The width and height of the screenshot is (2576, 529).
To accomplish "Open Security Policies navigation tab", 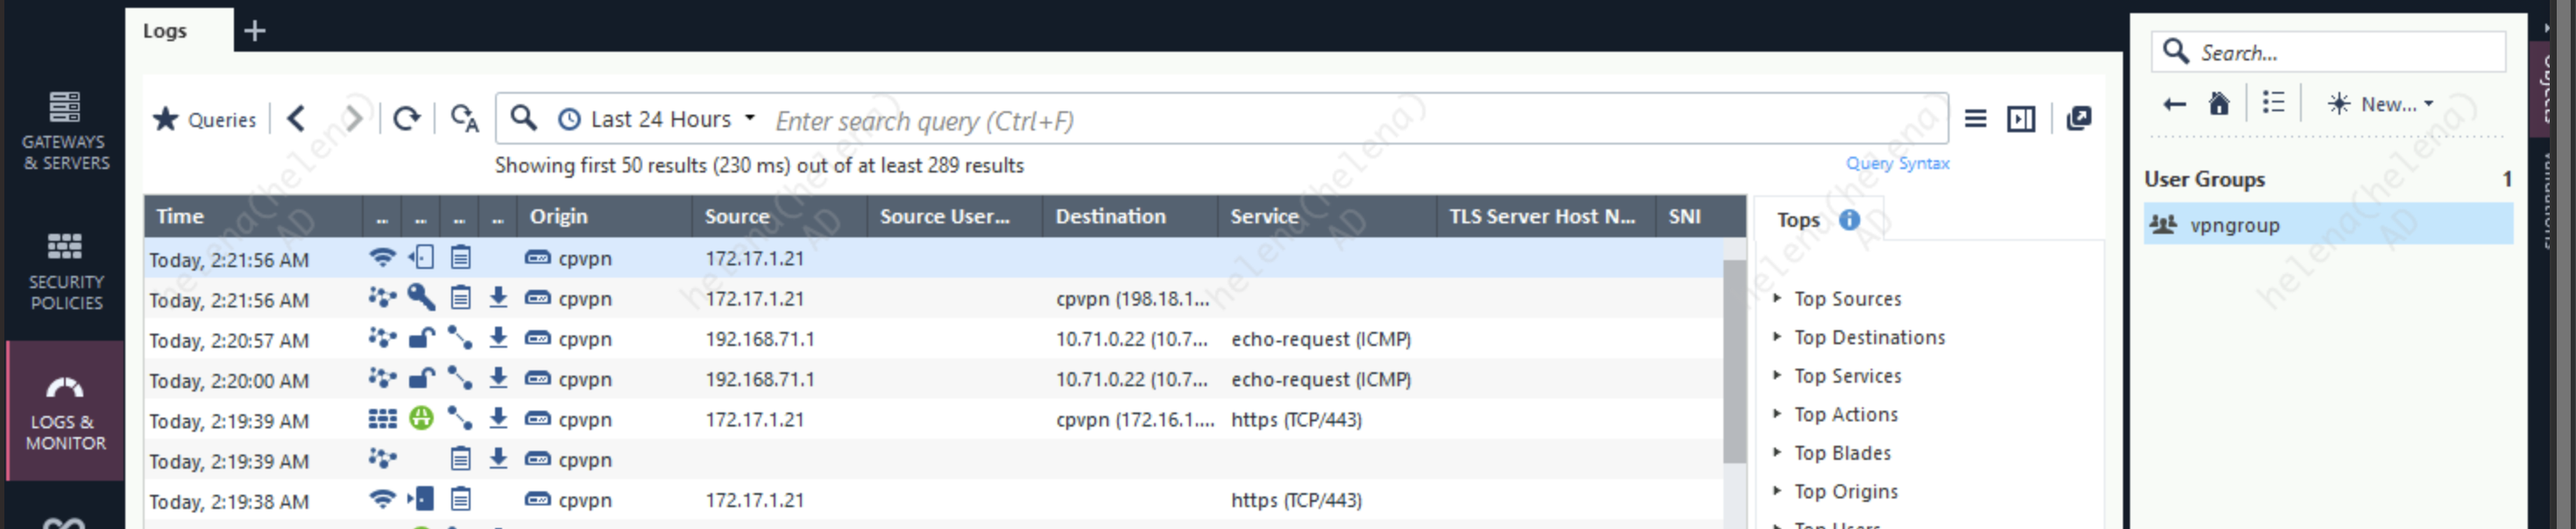I will pyautogui.click(x=65, y=271).
